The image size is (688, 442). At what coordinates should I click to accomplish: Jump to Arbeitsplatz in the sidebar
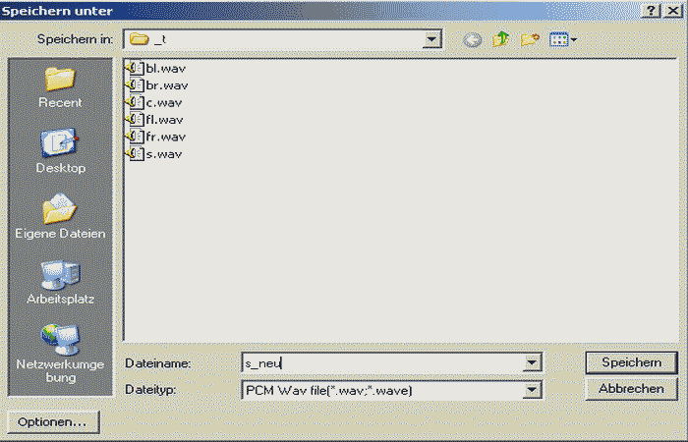point(60,282)
